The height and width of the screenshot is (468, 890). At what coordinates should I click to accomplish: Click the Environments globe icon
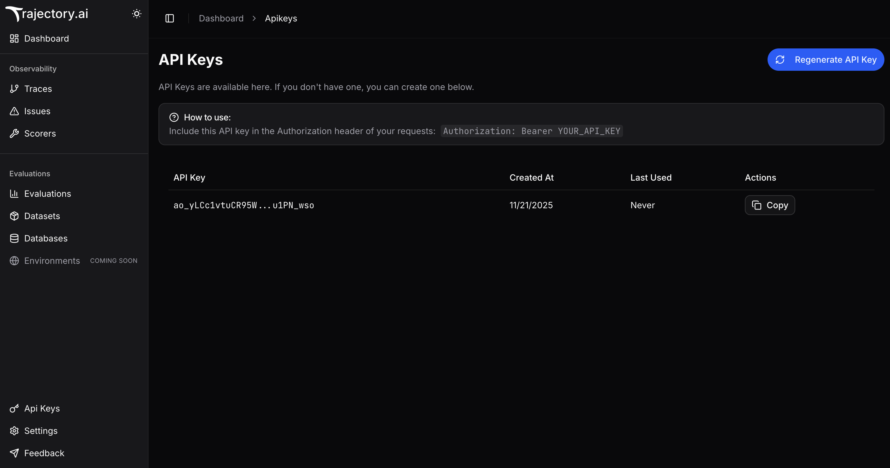coord(14,261)
